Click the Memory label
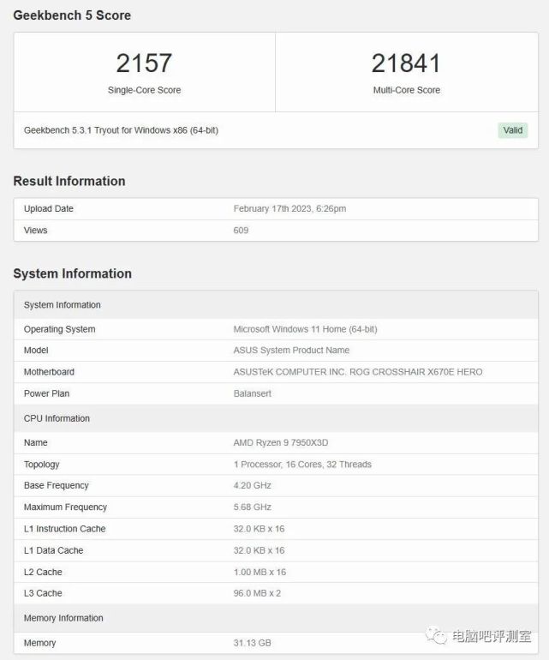Image resolution: width=549 pixels, height=660 pixels. (40, 643)
